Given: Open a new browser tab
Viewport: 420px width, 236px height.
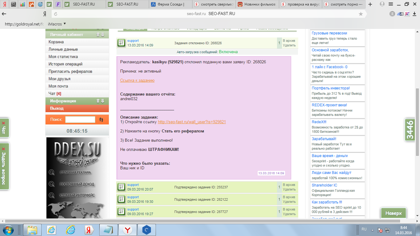Looking at the screenshot, I should pos(370,4).
